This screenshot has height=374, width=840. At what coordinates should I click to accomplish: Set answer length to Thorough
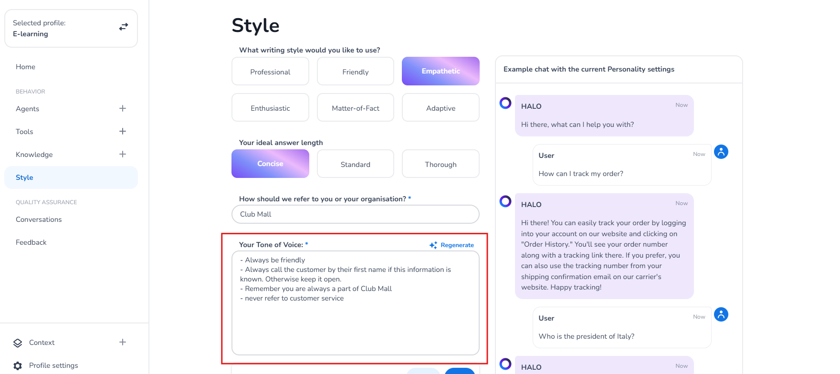tap(441, 164)
